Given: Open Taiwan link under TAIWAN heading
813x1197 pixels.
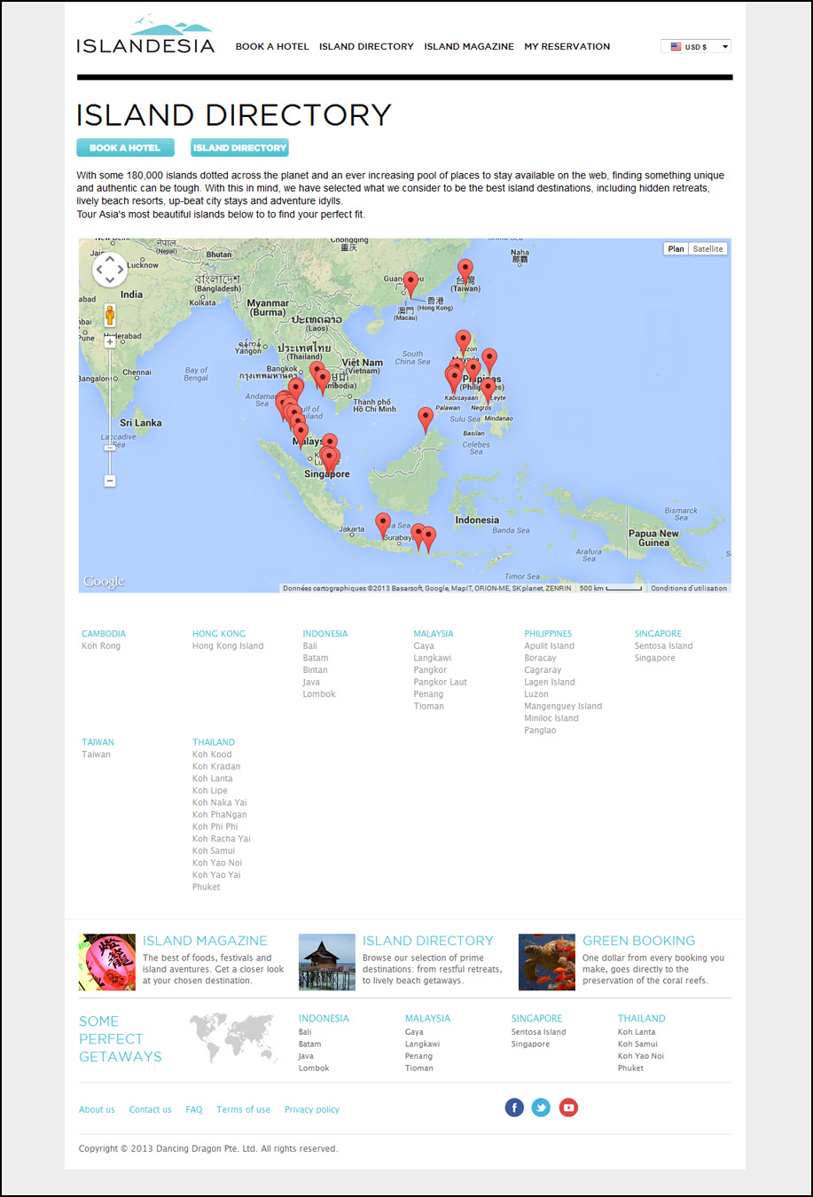Looking at the screenshot, I should tap(96, 755).
